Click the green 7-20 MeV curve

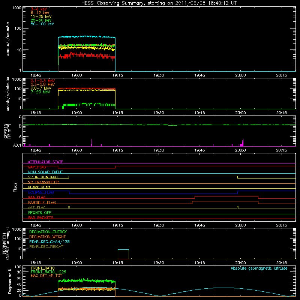tap(87, 105)
